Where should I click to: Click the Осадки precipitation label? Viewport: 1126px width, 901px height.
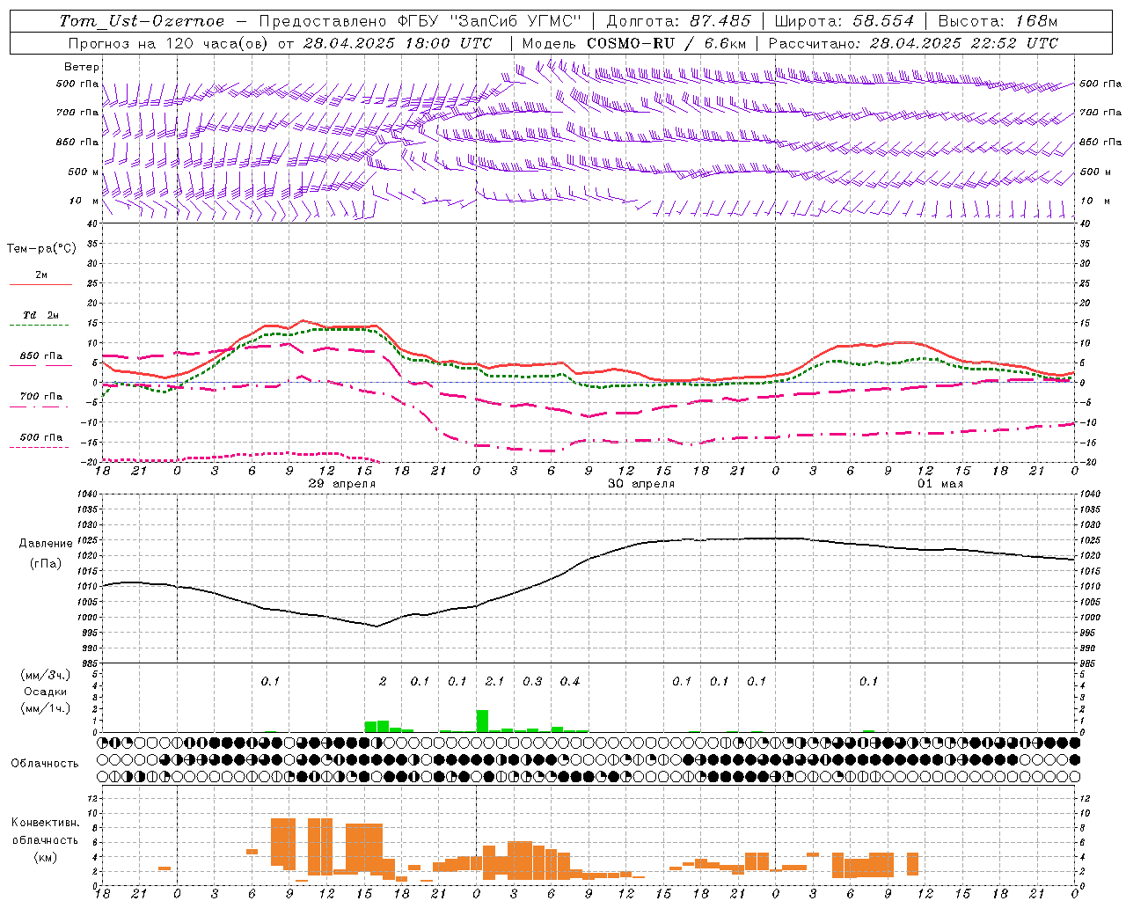pos(45,692)
